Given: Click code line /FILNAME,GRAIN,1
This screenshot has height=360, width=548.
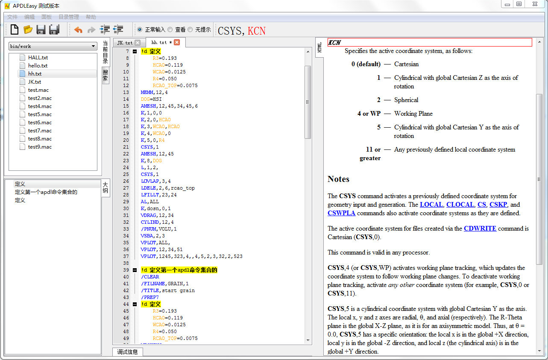Looking at the screenshot, I should click(164, 284).
